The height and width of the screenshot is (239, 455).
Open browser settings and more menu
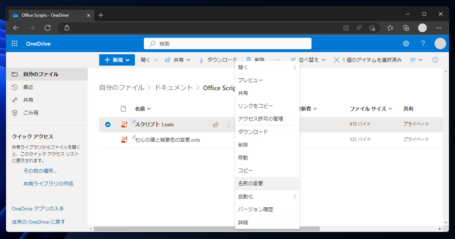click(x=439, y=28)
